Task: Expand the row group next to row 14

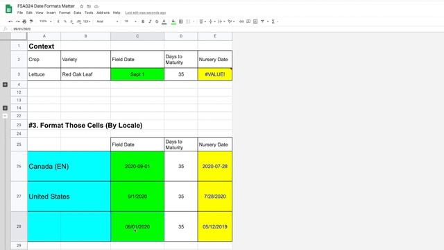Action: pyautogui.click(x=5, y=108)
